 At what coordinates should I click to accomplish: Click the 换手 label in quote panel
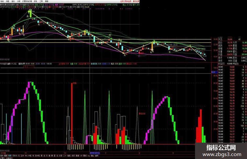[220, 58]
